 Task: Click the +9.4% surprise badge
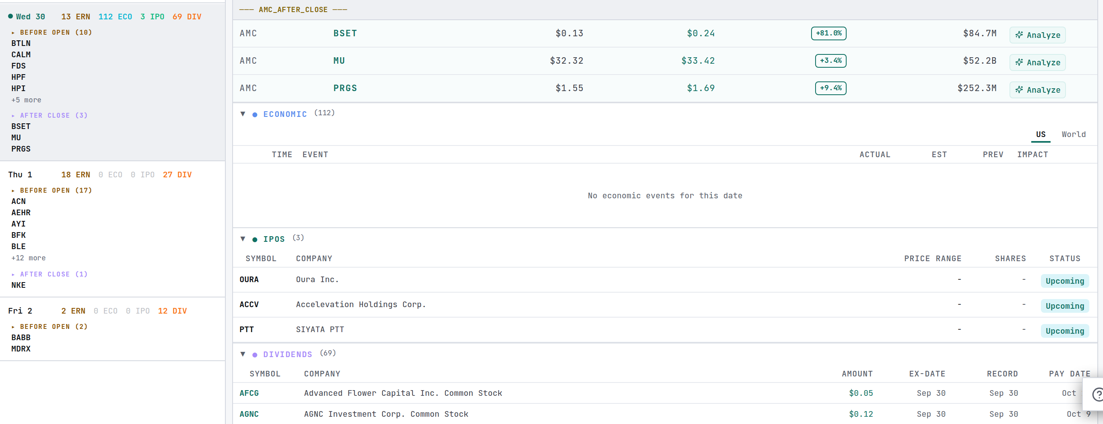[x=830, y=88]
